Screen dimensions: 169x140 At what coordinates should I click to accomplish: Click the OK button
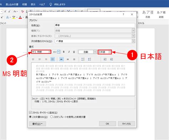pos(107,124)
